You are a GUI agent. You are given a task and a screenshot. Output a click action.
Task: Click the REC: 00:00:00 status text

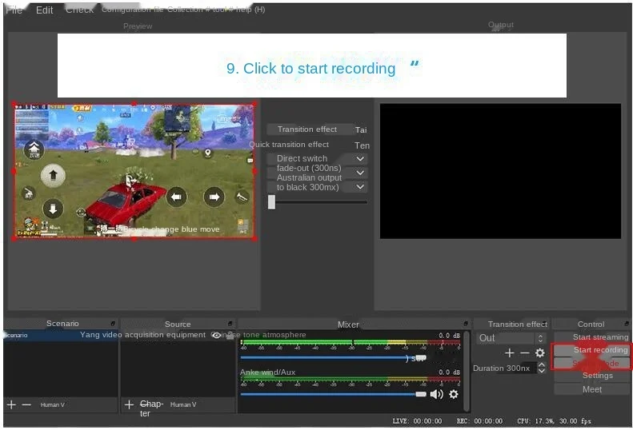tap(479, 421)
